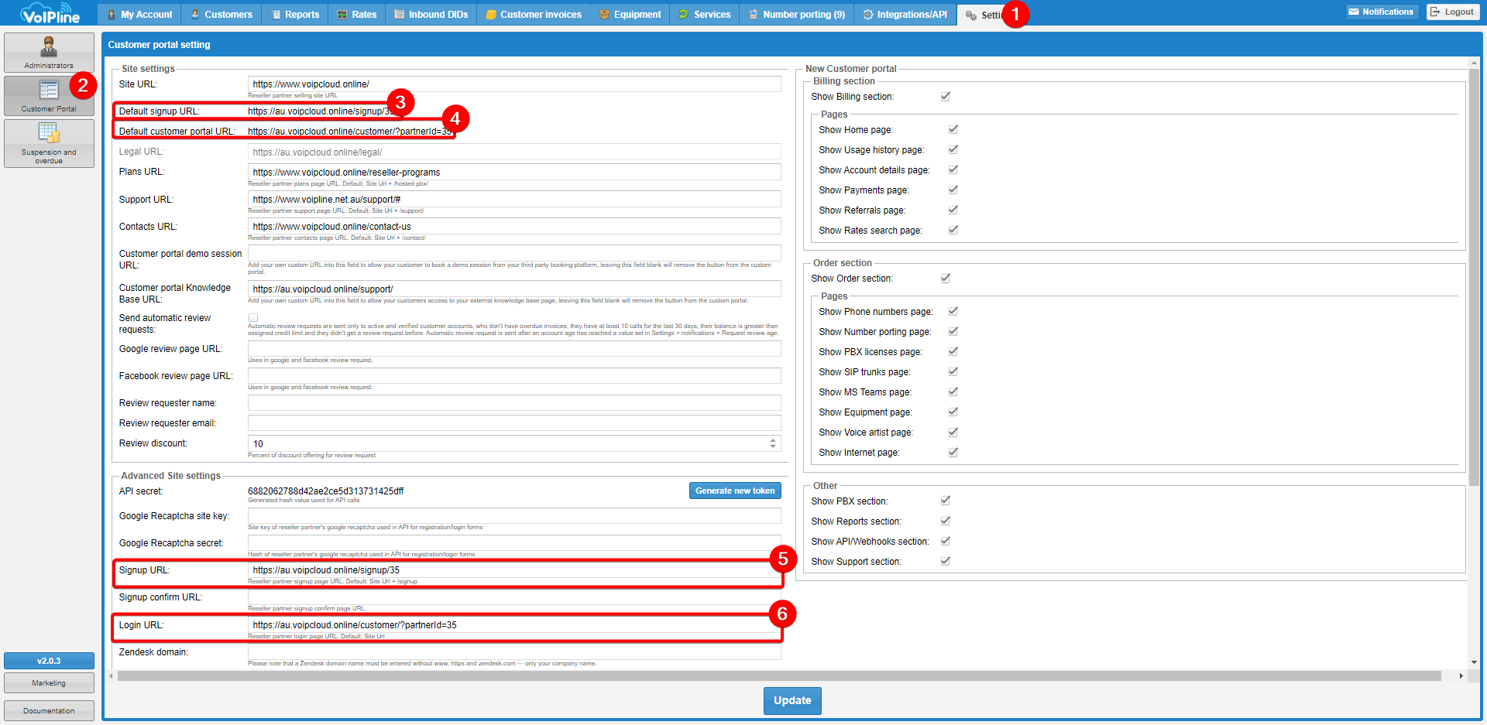
Task: Click the VoIPline logo
Action: (50, 13)
